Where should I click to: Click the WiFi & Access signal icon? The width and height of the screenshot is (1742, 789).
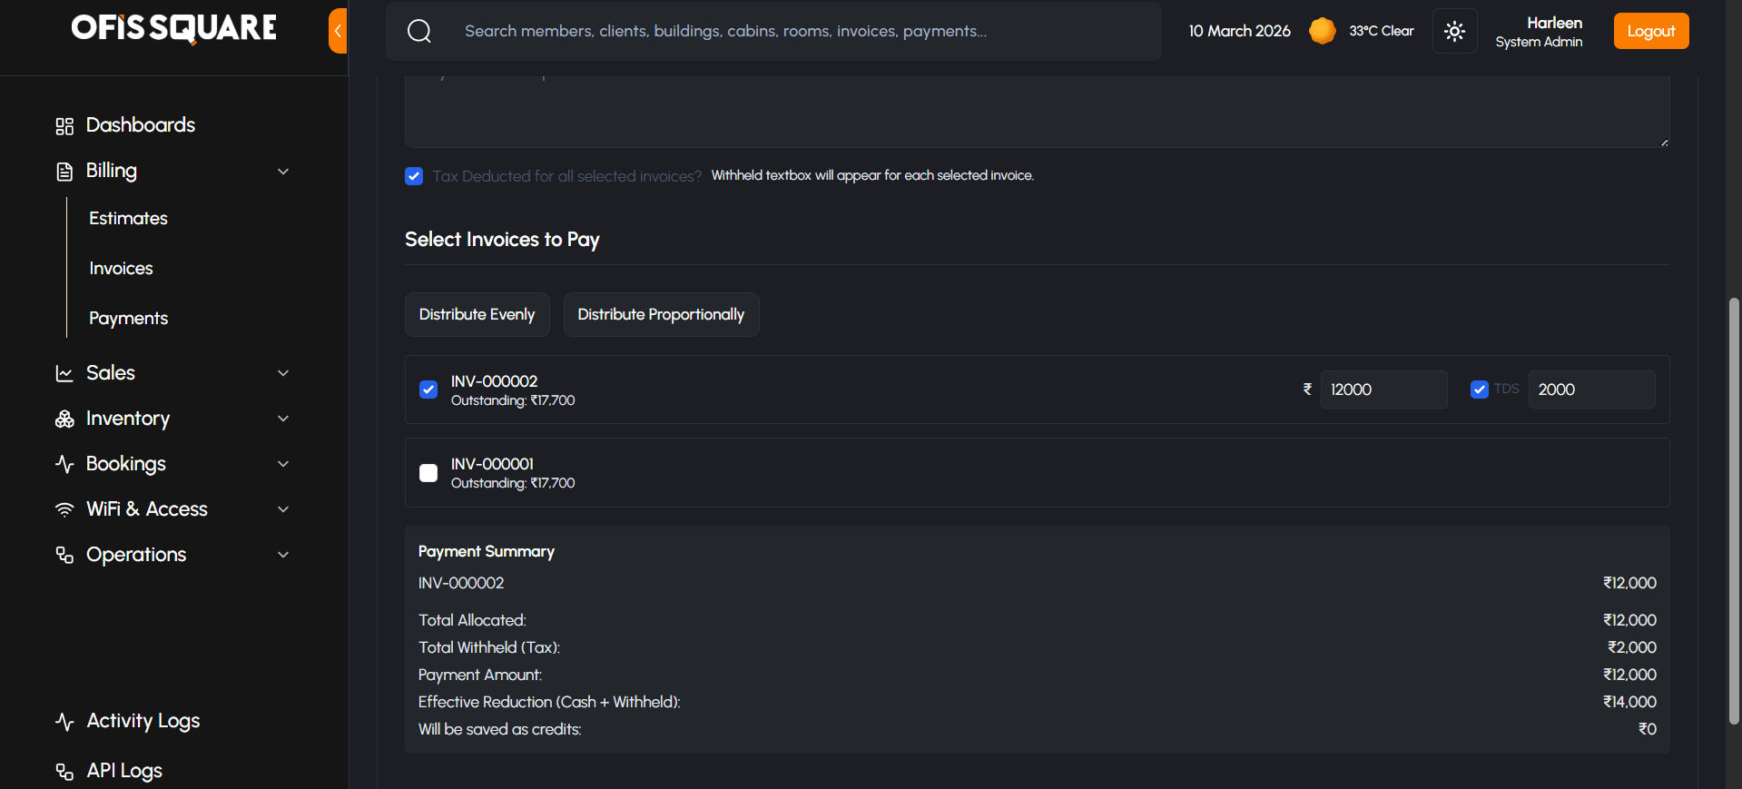click(x=64, y=509)
